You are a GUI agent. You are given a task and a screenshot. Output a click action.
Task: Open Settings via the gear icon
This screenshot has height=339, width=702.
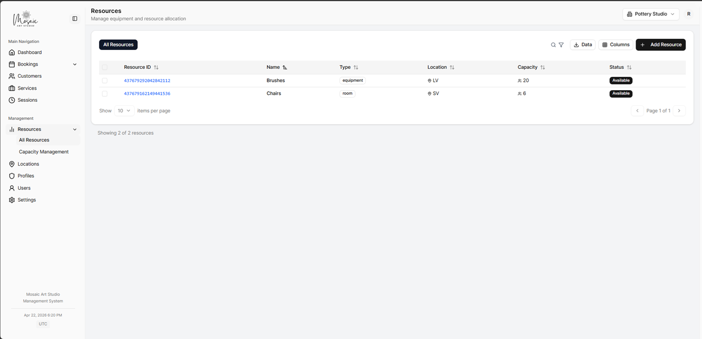[x=12, y=200]
